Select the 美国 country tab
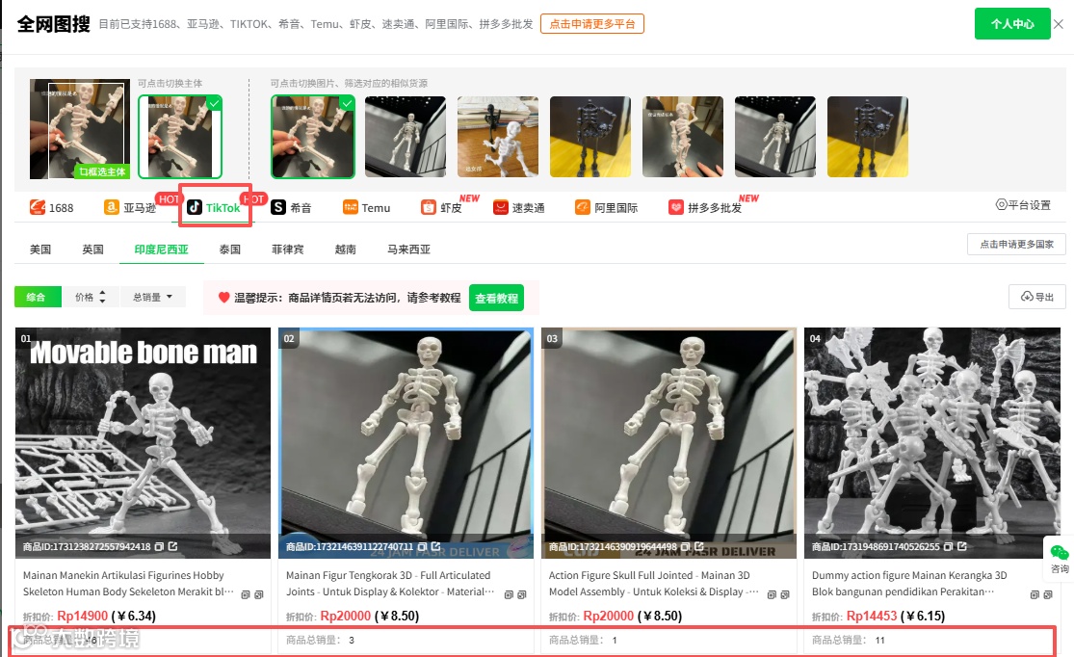Viewport: 1074px width, 657px height. (x=40, y=250)
